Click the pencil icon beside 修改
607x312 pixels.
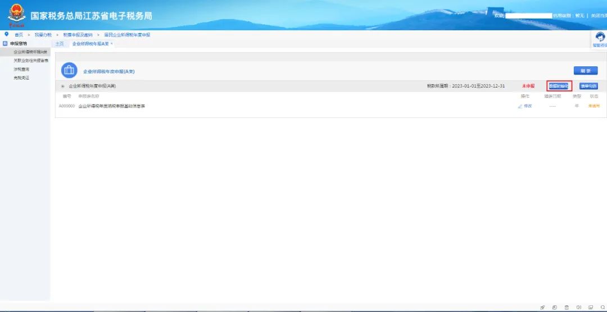coord(520,106)
